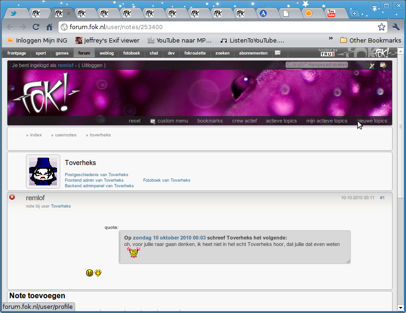Screen dimensions: 406x313
Task: Open the weblog navigation item
Action: pos(107,53)
